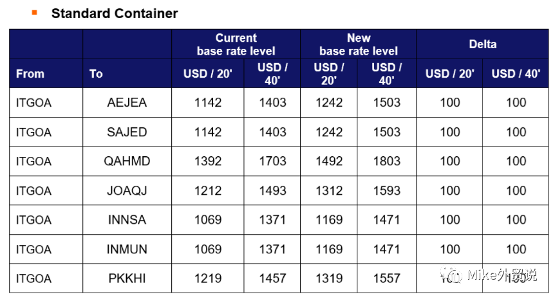The width and height of the screenshot is (555, 299).
Task: Select the Delta column header
Action: [x=482, y=44]
